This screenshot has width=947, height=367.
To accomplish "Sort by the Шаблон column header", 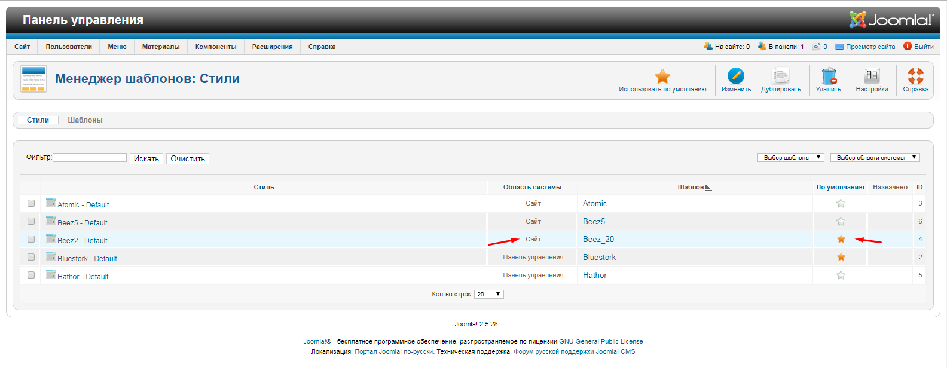I will tap(691, 188).
